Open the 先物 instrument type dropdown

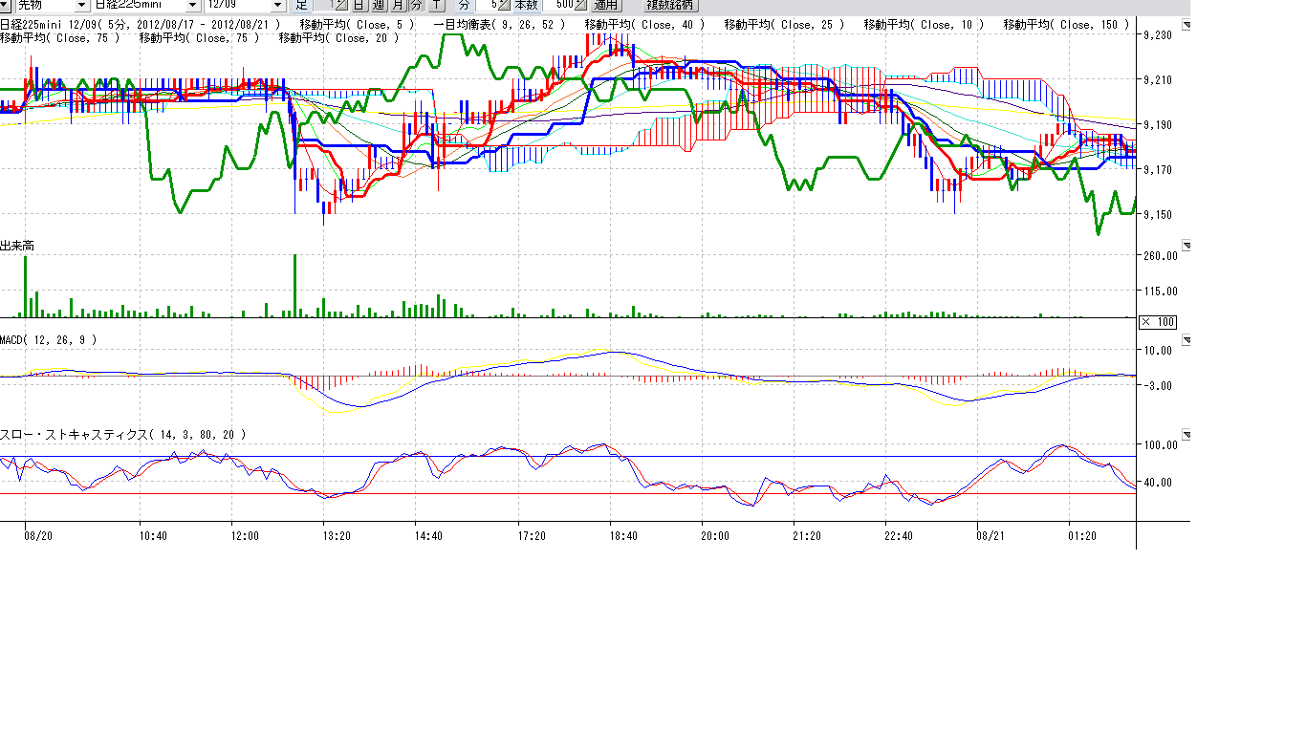pos(80,5)
